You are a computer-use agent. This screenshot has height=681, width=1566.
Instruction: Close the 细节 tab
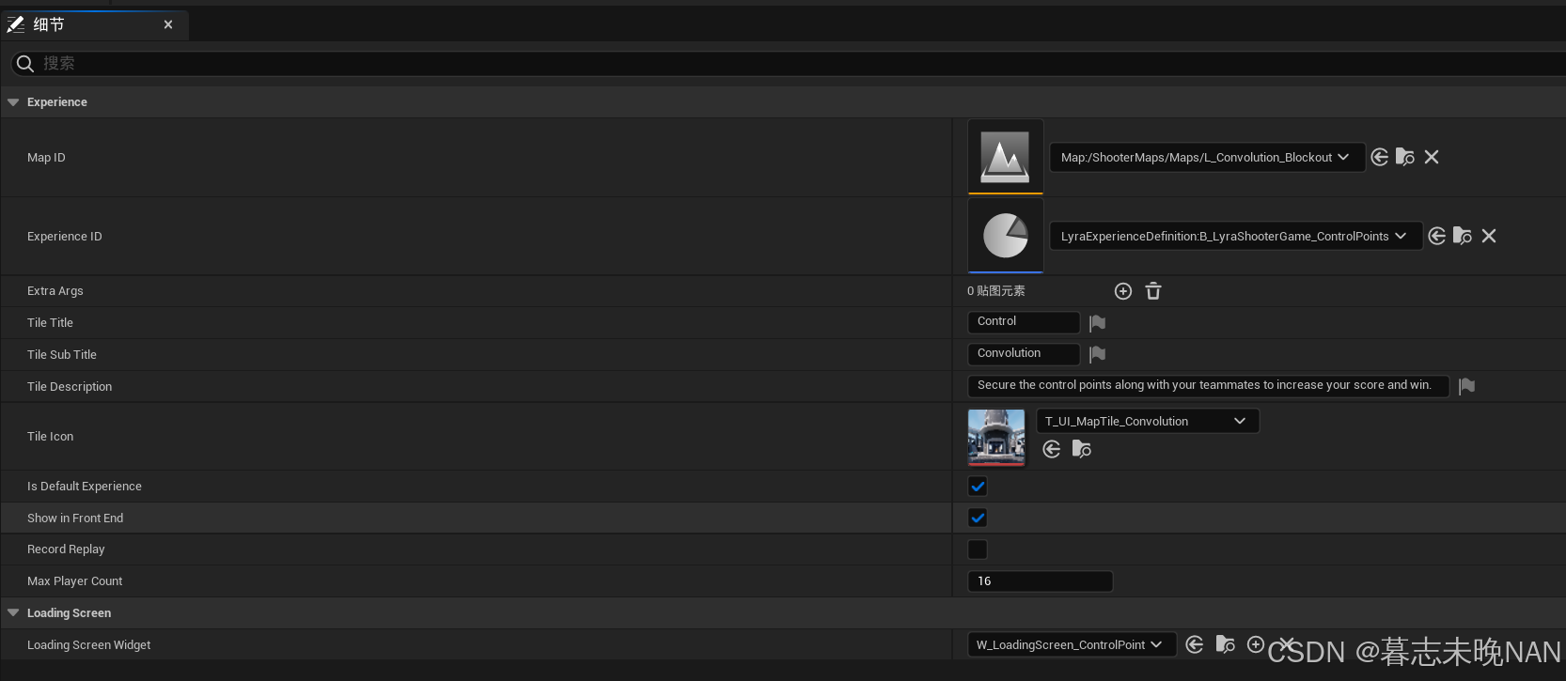pyautogui.click(x=168, y=24)
